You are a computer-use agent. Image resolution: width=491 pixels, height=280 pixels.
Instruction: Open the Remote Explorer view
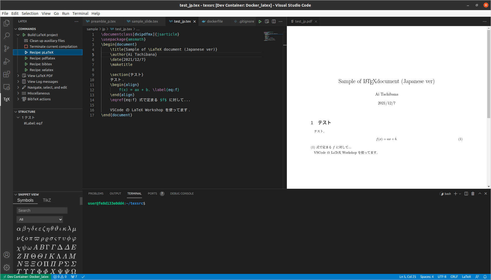(x=7, y=87)
